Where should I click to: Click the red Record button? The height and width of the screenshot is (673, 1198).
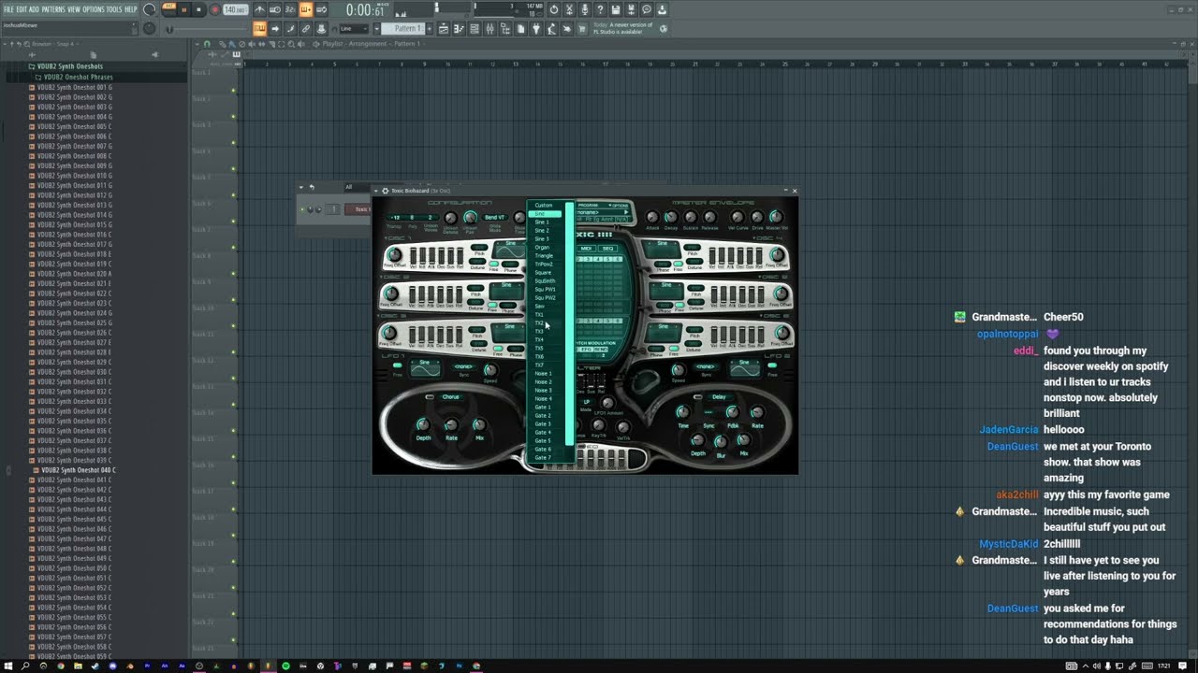click(x=214, y=9)
